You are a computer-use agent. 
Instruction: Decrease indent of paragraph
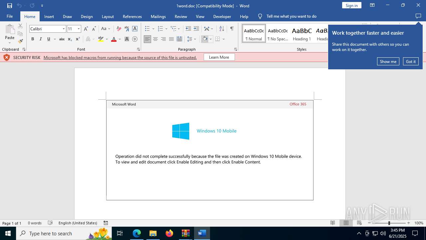click(188, 29)
